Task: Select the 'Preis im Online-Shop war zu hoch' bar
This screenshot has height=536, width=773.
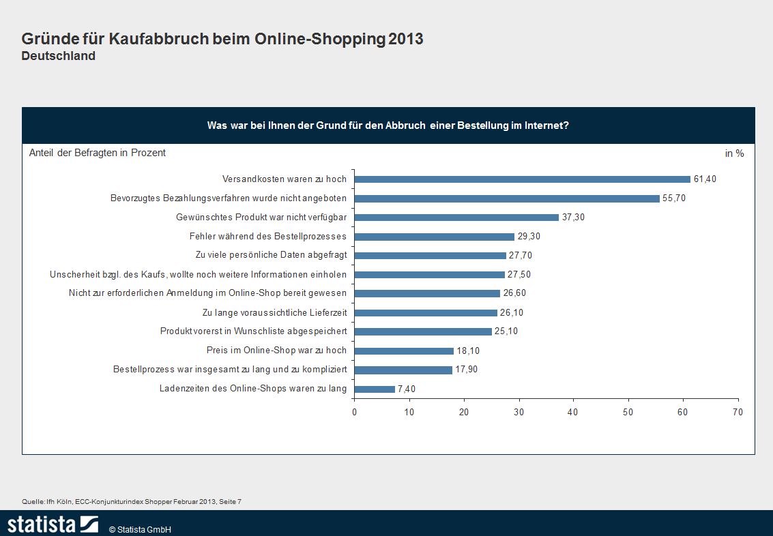Action: click(x=404, y=351)
